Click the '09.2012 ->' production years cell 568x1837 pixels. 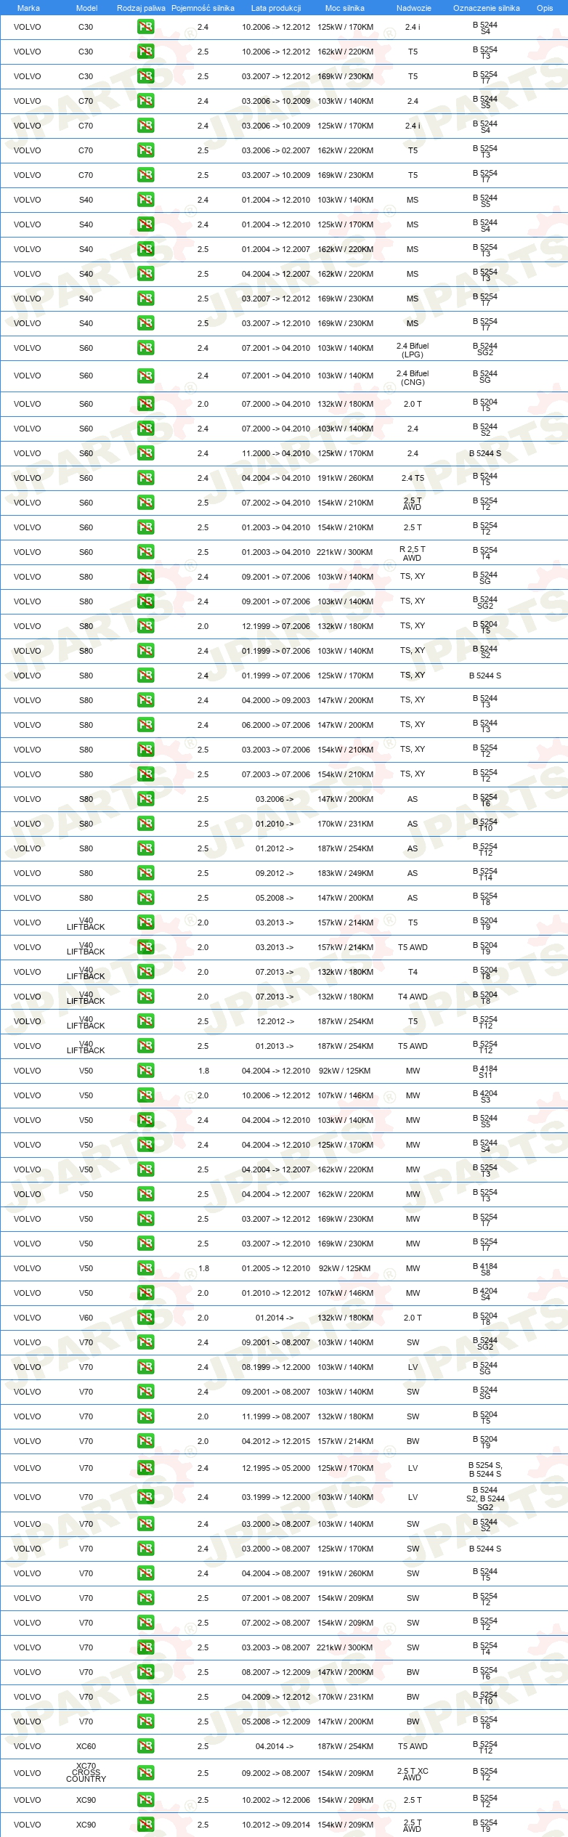pos(275,873)
